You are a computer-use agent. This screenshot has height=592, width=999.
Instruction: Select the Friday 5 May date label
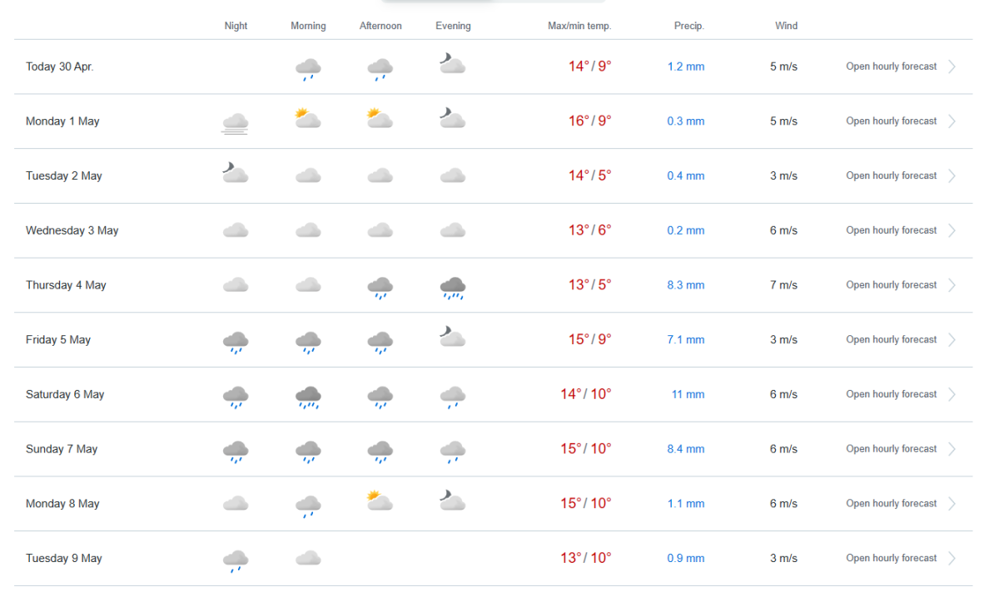click(x=58, y=340)
